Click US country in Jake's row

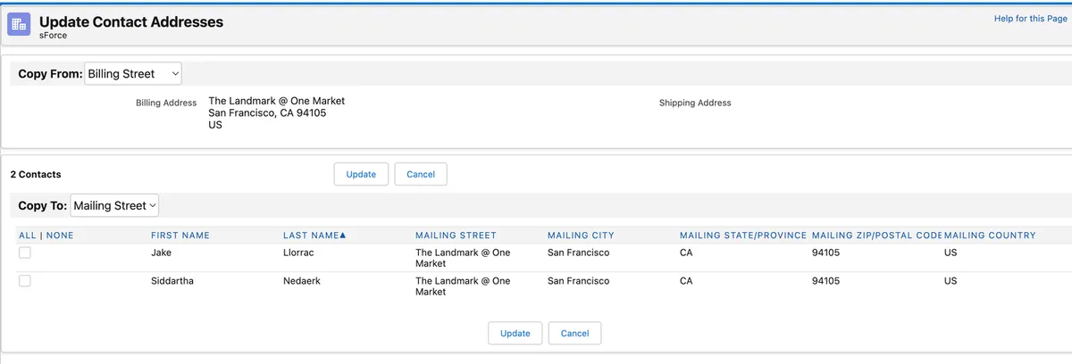[x=951, y=253]
